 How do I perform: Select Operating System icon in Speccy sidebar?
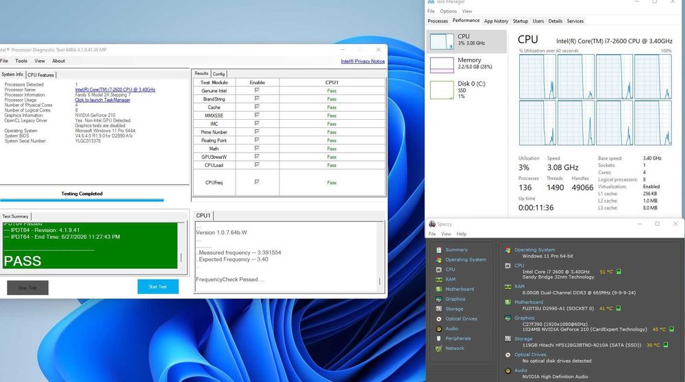pos(438,259)
